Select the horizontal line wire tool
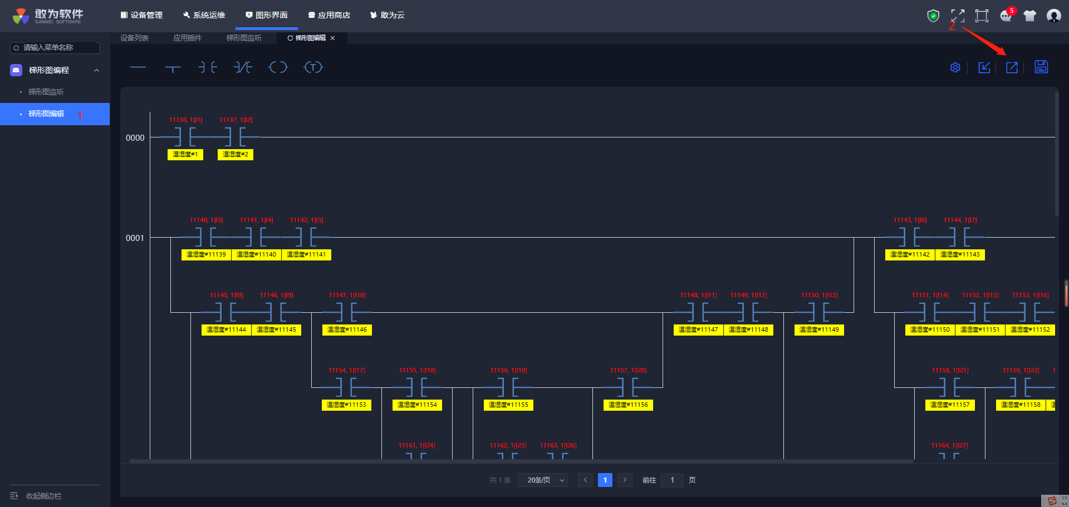 [x=138, y=67]
